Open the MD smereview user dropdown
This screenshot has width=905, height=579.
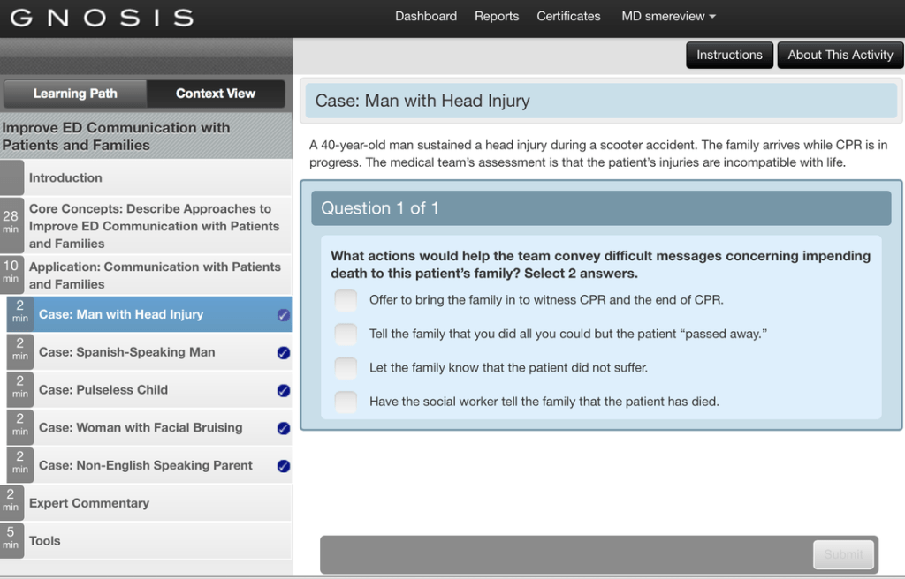coord(668,16)
